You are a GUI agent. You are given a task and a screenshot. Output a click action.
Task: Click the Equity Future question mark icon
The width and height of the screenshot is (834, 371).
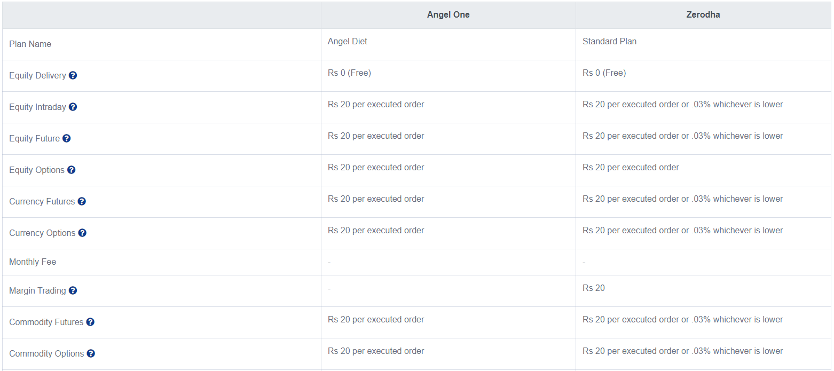[x=66, y=138]
